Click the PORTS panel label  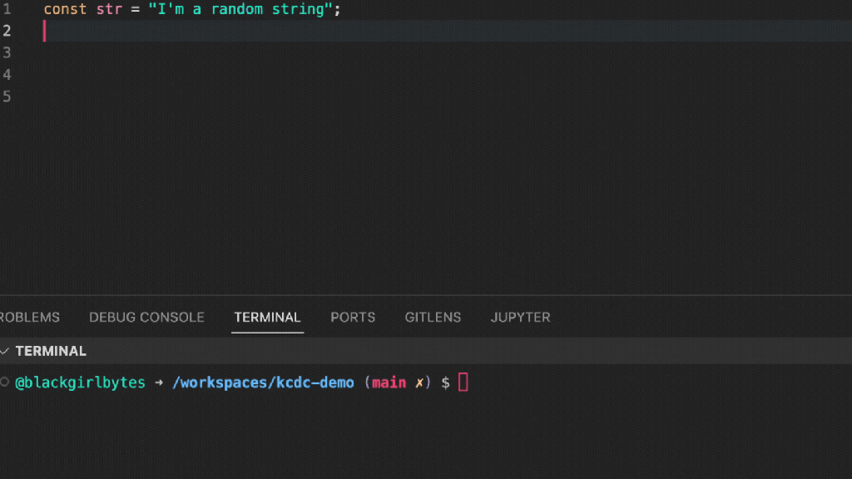353,317
